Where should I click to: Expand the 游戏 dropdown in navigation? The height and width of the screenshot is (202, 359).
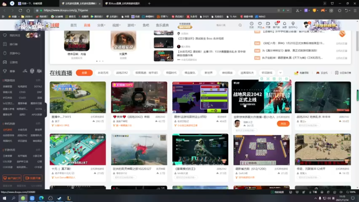click(x=131, y=25)
